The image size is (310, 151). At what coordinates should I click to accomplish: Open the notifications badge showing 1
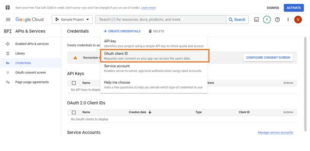point(267,20)
